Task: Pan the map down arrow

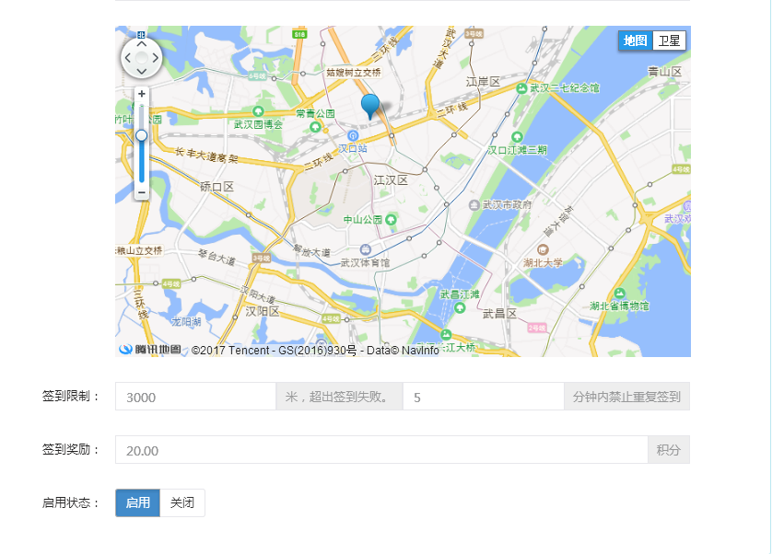Action: [142, 72]
